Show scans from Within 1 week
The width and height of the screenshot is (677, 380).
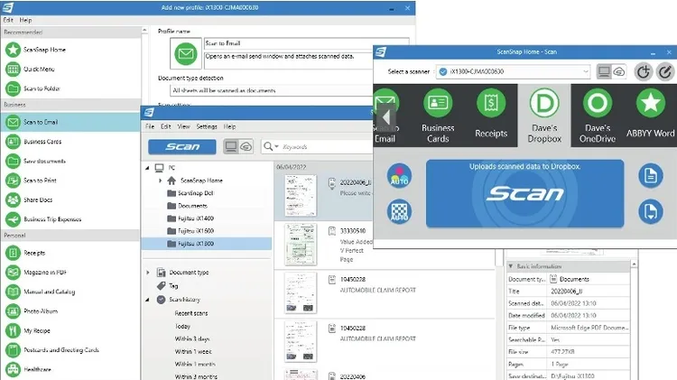(193, 351)
